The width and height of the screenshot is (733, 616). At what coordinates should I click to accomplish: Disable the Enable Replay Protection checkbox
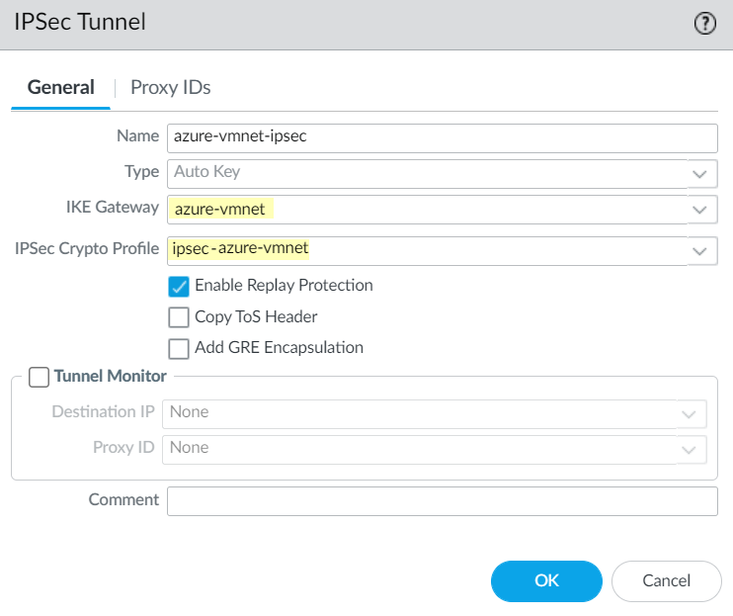179,287
